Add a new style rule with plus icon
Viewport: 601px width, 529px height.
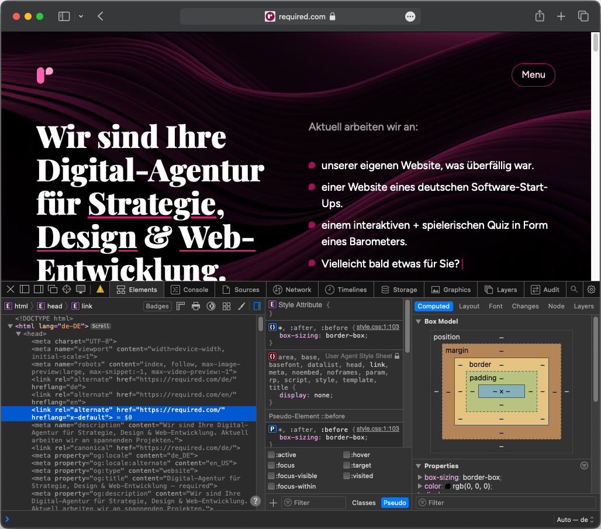[x=272, y=502]
